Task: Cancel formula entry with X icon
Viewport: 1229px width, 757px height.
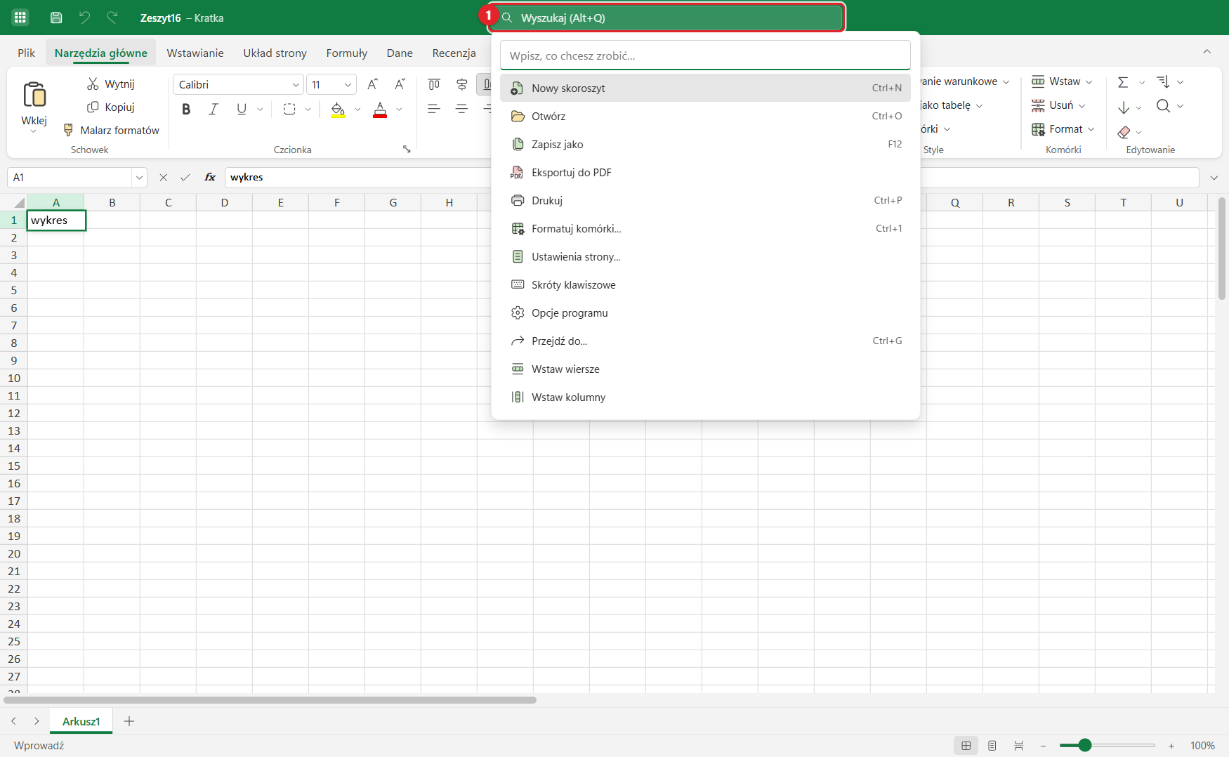Action: coord(164,177)
